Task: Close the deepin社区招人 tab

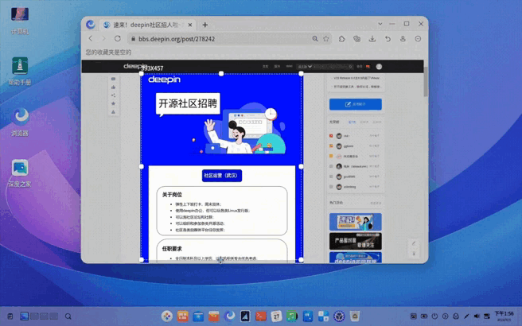Action: (190, 25)
